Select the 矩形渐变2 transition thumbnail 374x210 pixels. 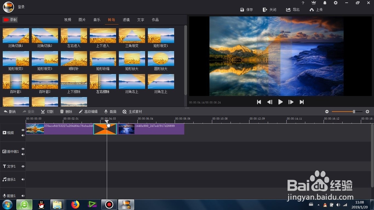(x=16, y=58)
